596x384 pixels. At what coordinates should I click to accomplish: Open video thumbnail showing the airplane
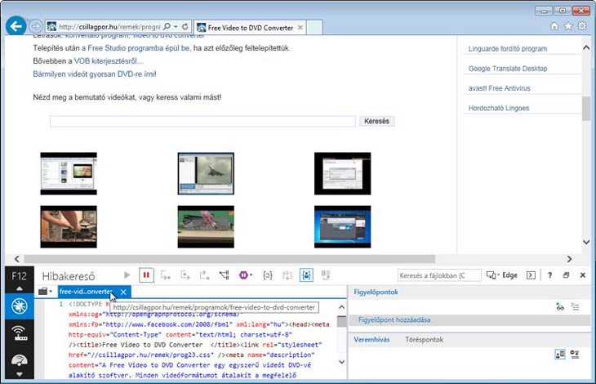click(206, 174)
